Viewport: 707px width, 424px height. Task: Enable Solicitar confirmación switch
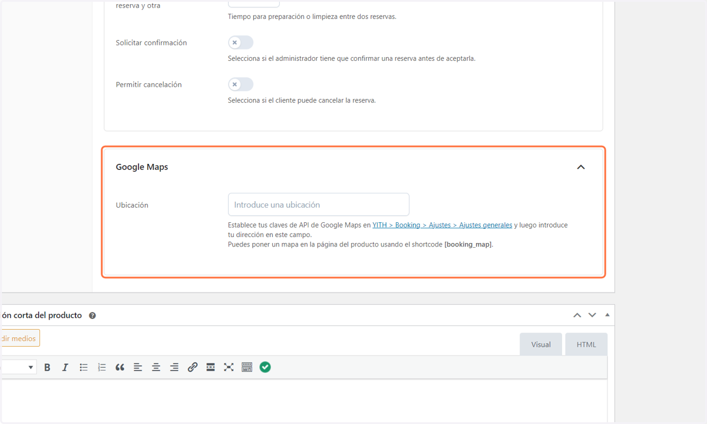click(240, 42)
